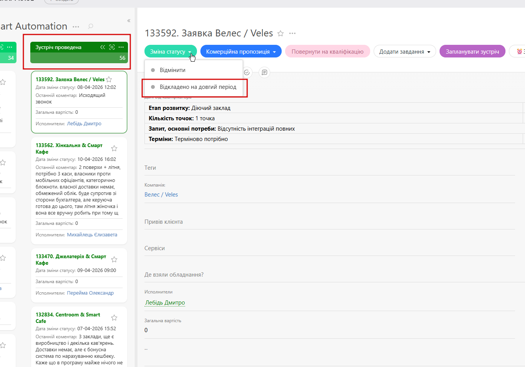Open the 132834. Centroom & Smart Cafe card
The width and height of the screenshot is (525, 367).
[x=68, y=318]
